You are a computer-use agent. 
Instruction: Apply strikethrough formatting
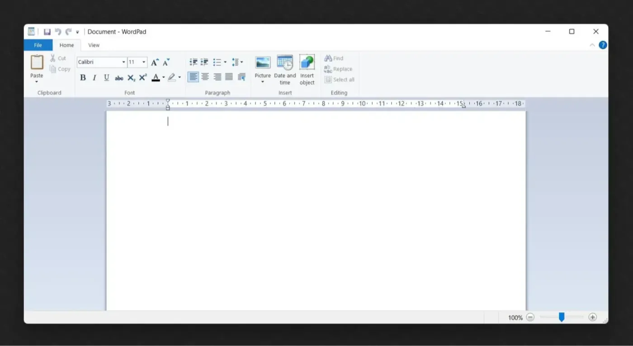point(118,77)
